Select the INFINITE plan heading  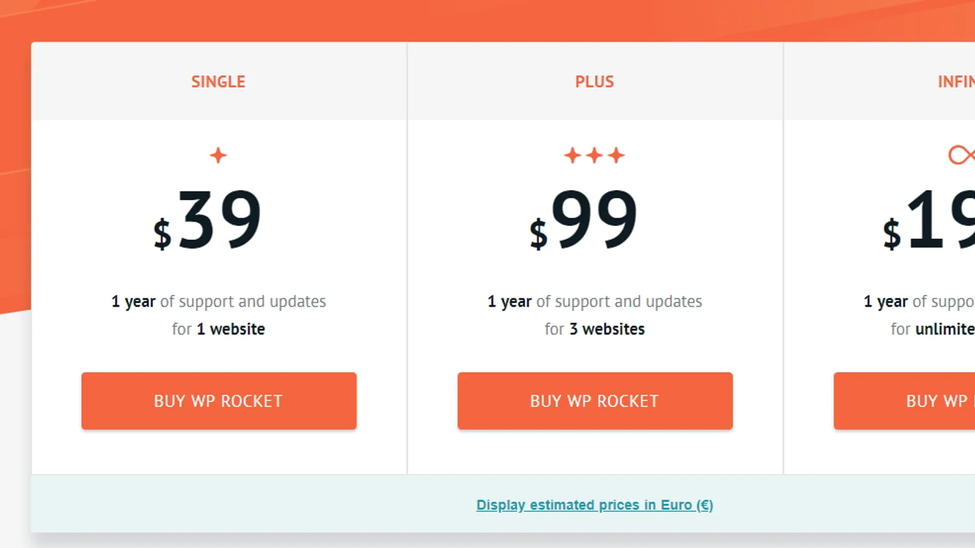coord(956,82)
